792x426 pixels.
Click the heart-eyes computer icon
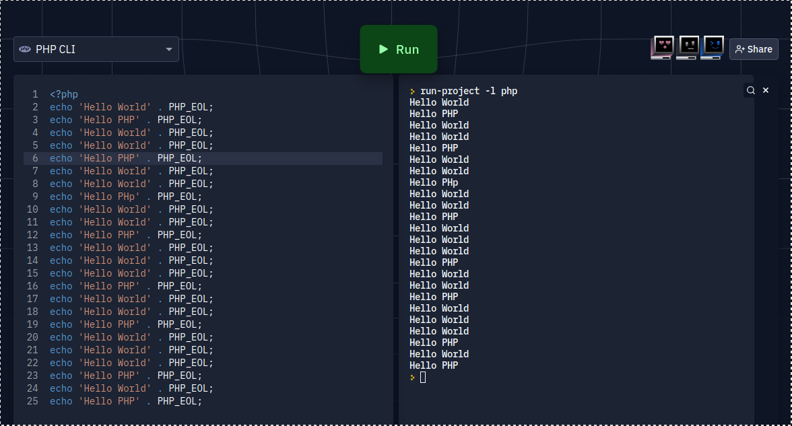663,47
